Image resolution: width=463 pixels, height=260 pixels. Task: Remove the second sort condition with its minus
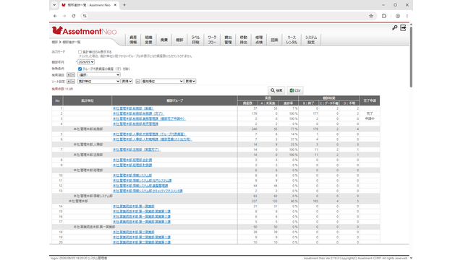coord(137,82)
